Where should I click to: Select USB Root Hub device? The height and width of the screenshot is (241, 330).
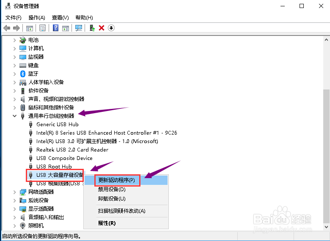click(x=54, y=166)
